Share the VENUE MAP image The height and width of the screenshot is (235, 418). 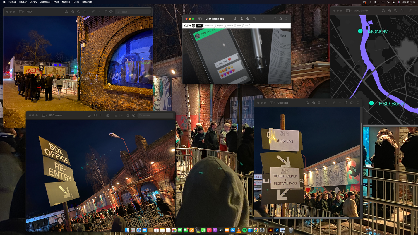(402, 11)
